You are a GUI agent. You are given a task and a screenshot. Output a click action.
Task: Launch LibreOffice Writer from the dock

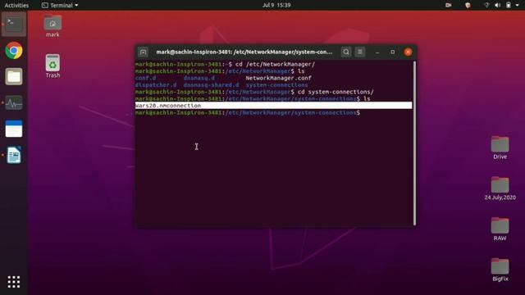click(x=14, y=155)
